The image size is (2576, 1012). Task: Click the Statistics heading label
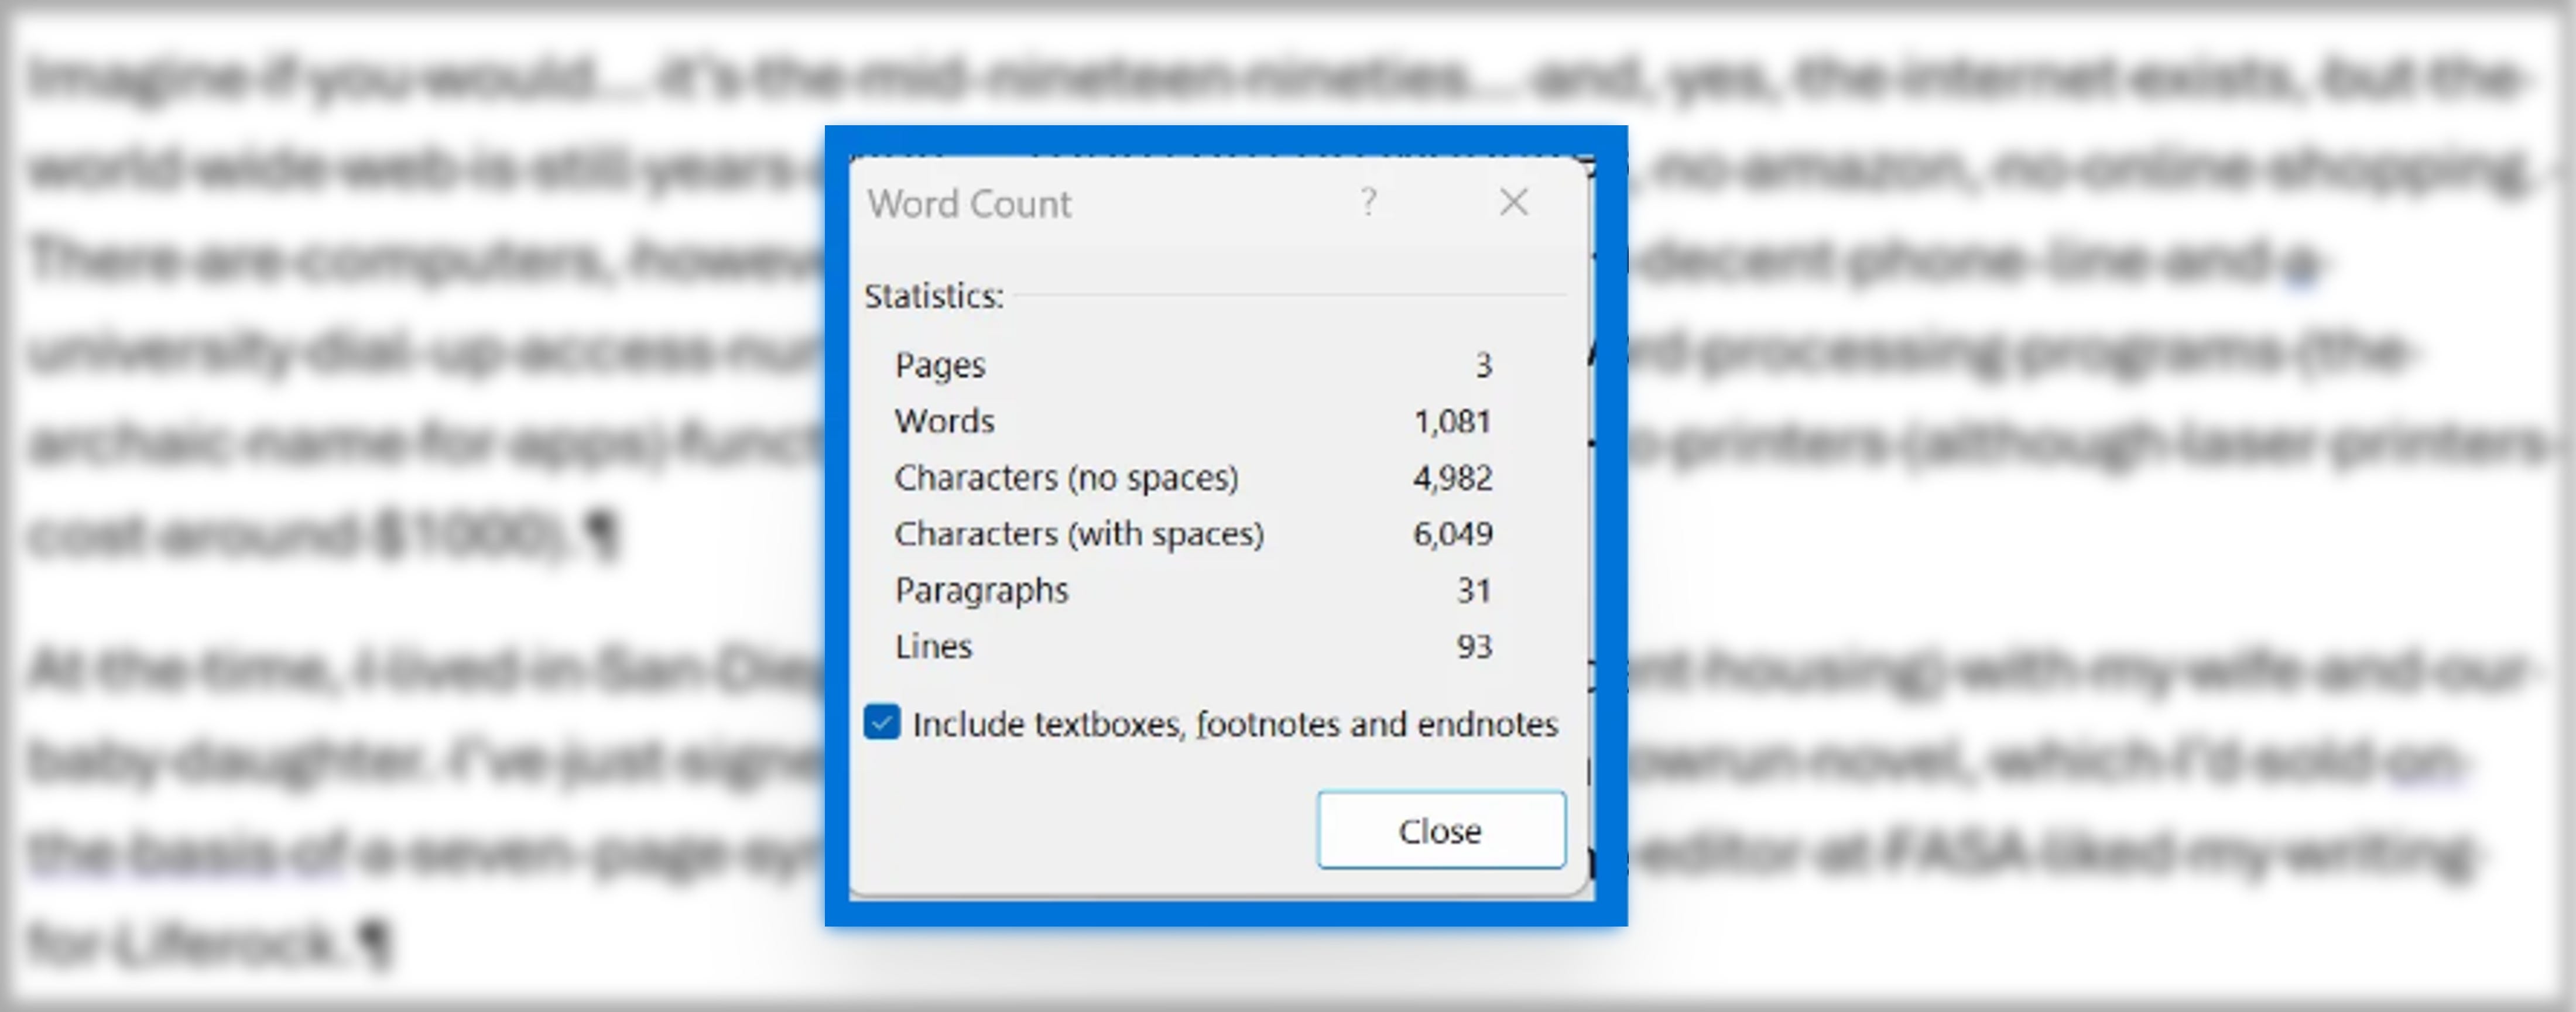(x=933, y=297)
